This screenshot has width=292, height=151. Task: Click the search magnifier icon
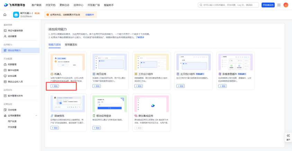click(x=201, y=5)
